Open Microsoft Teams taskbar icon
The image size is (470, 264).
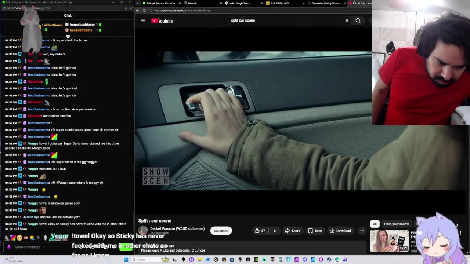tap(345, 260)
